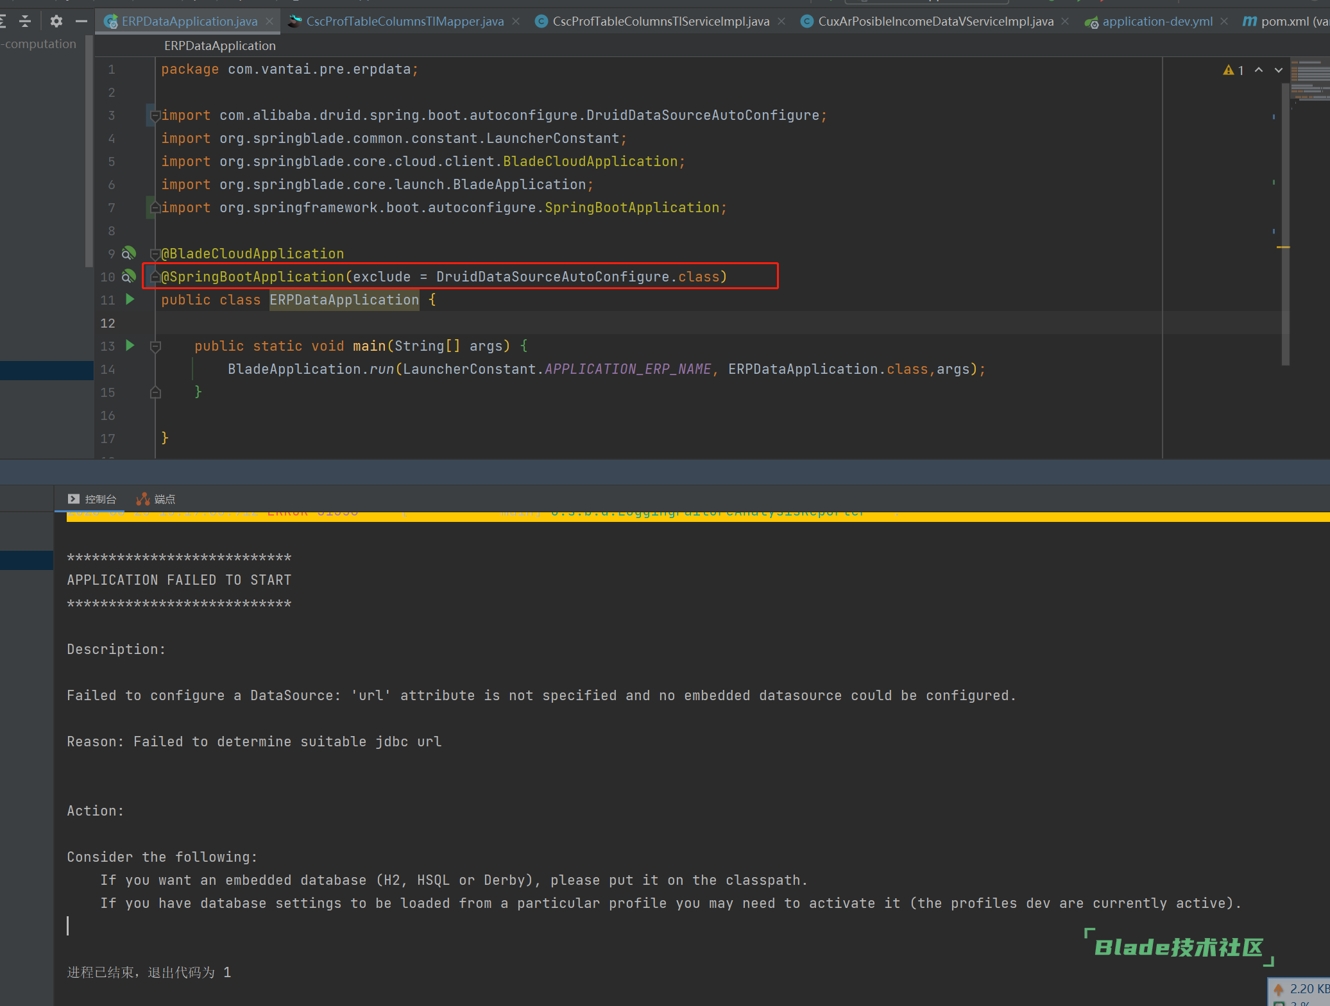
Task: Click APPLICATION_ERP_NAME constant
Action: tap(627, 369)
